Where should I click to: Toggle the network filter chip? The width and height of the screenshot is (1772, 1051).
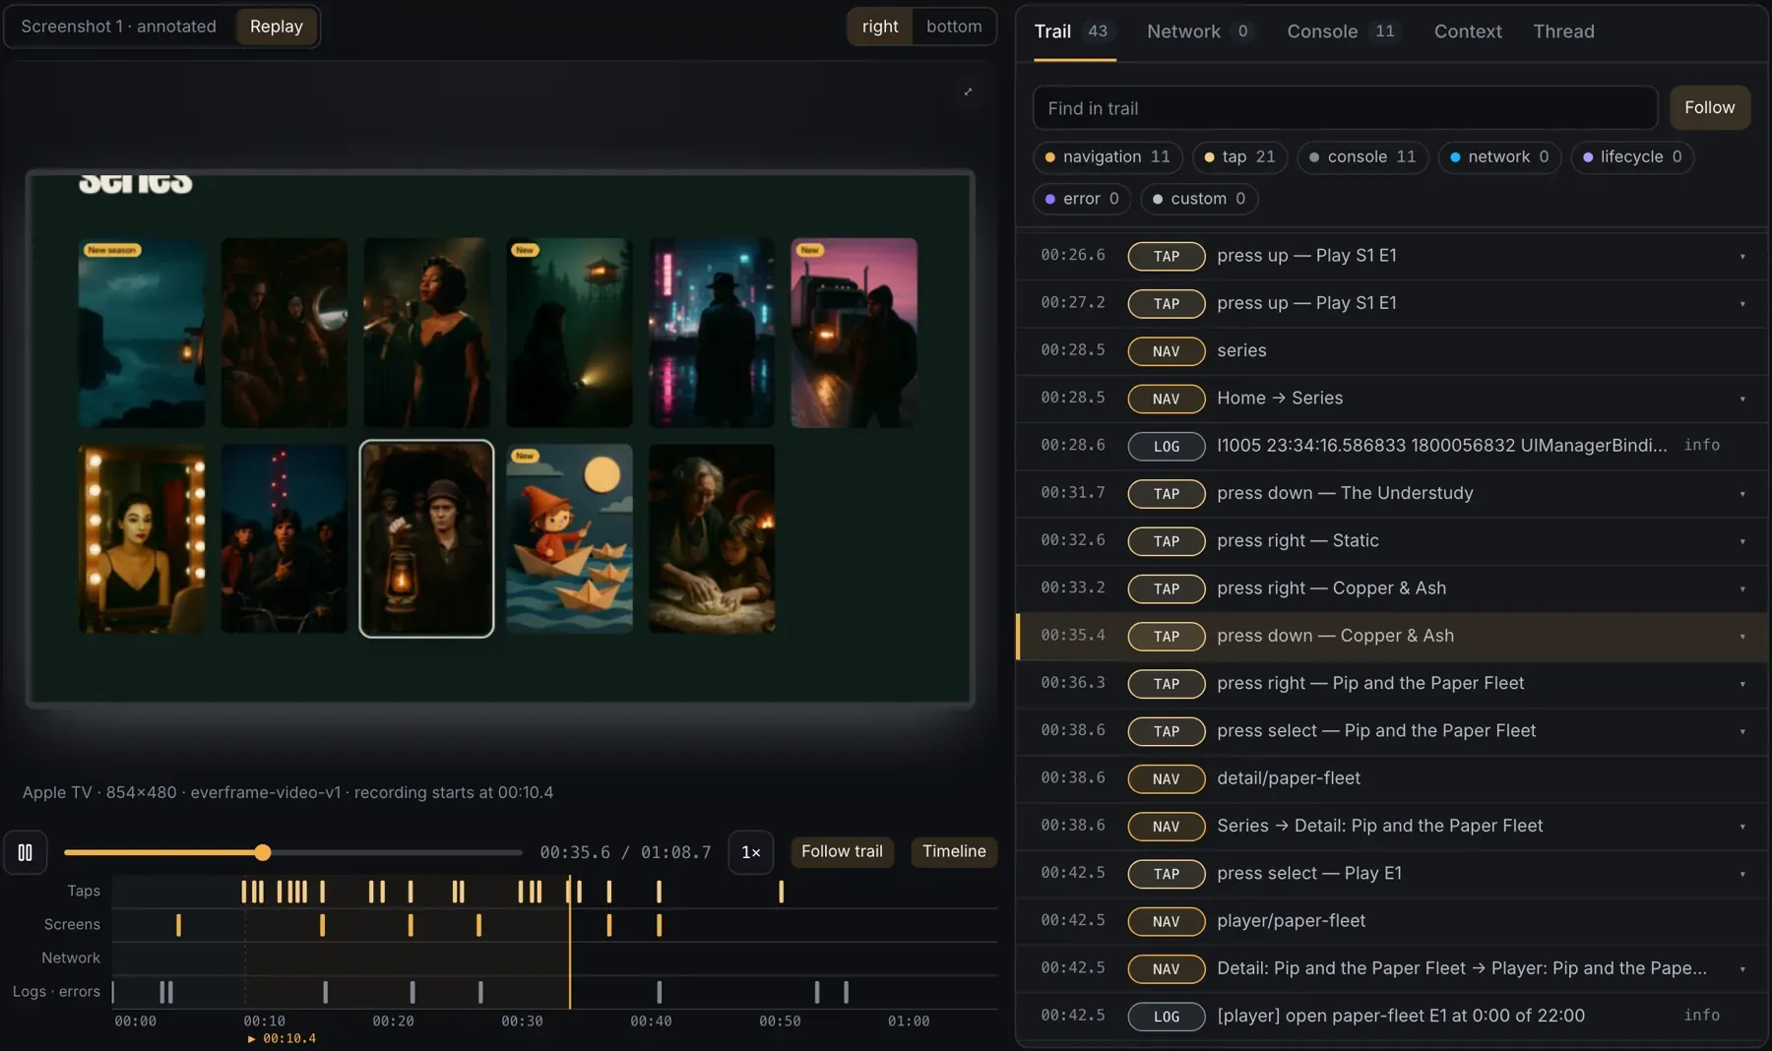[x=1499, y=156]
